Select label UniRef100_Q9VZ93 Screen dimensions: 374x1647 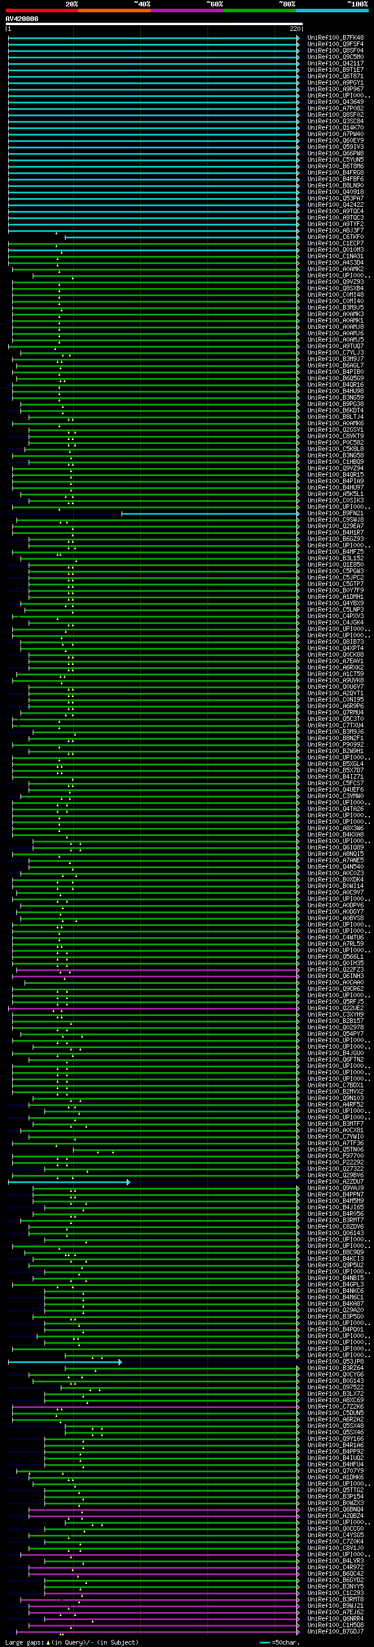[x=335, y=282]
